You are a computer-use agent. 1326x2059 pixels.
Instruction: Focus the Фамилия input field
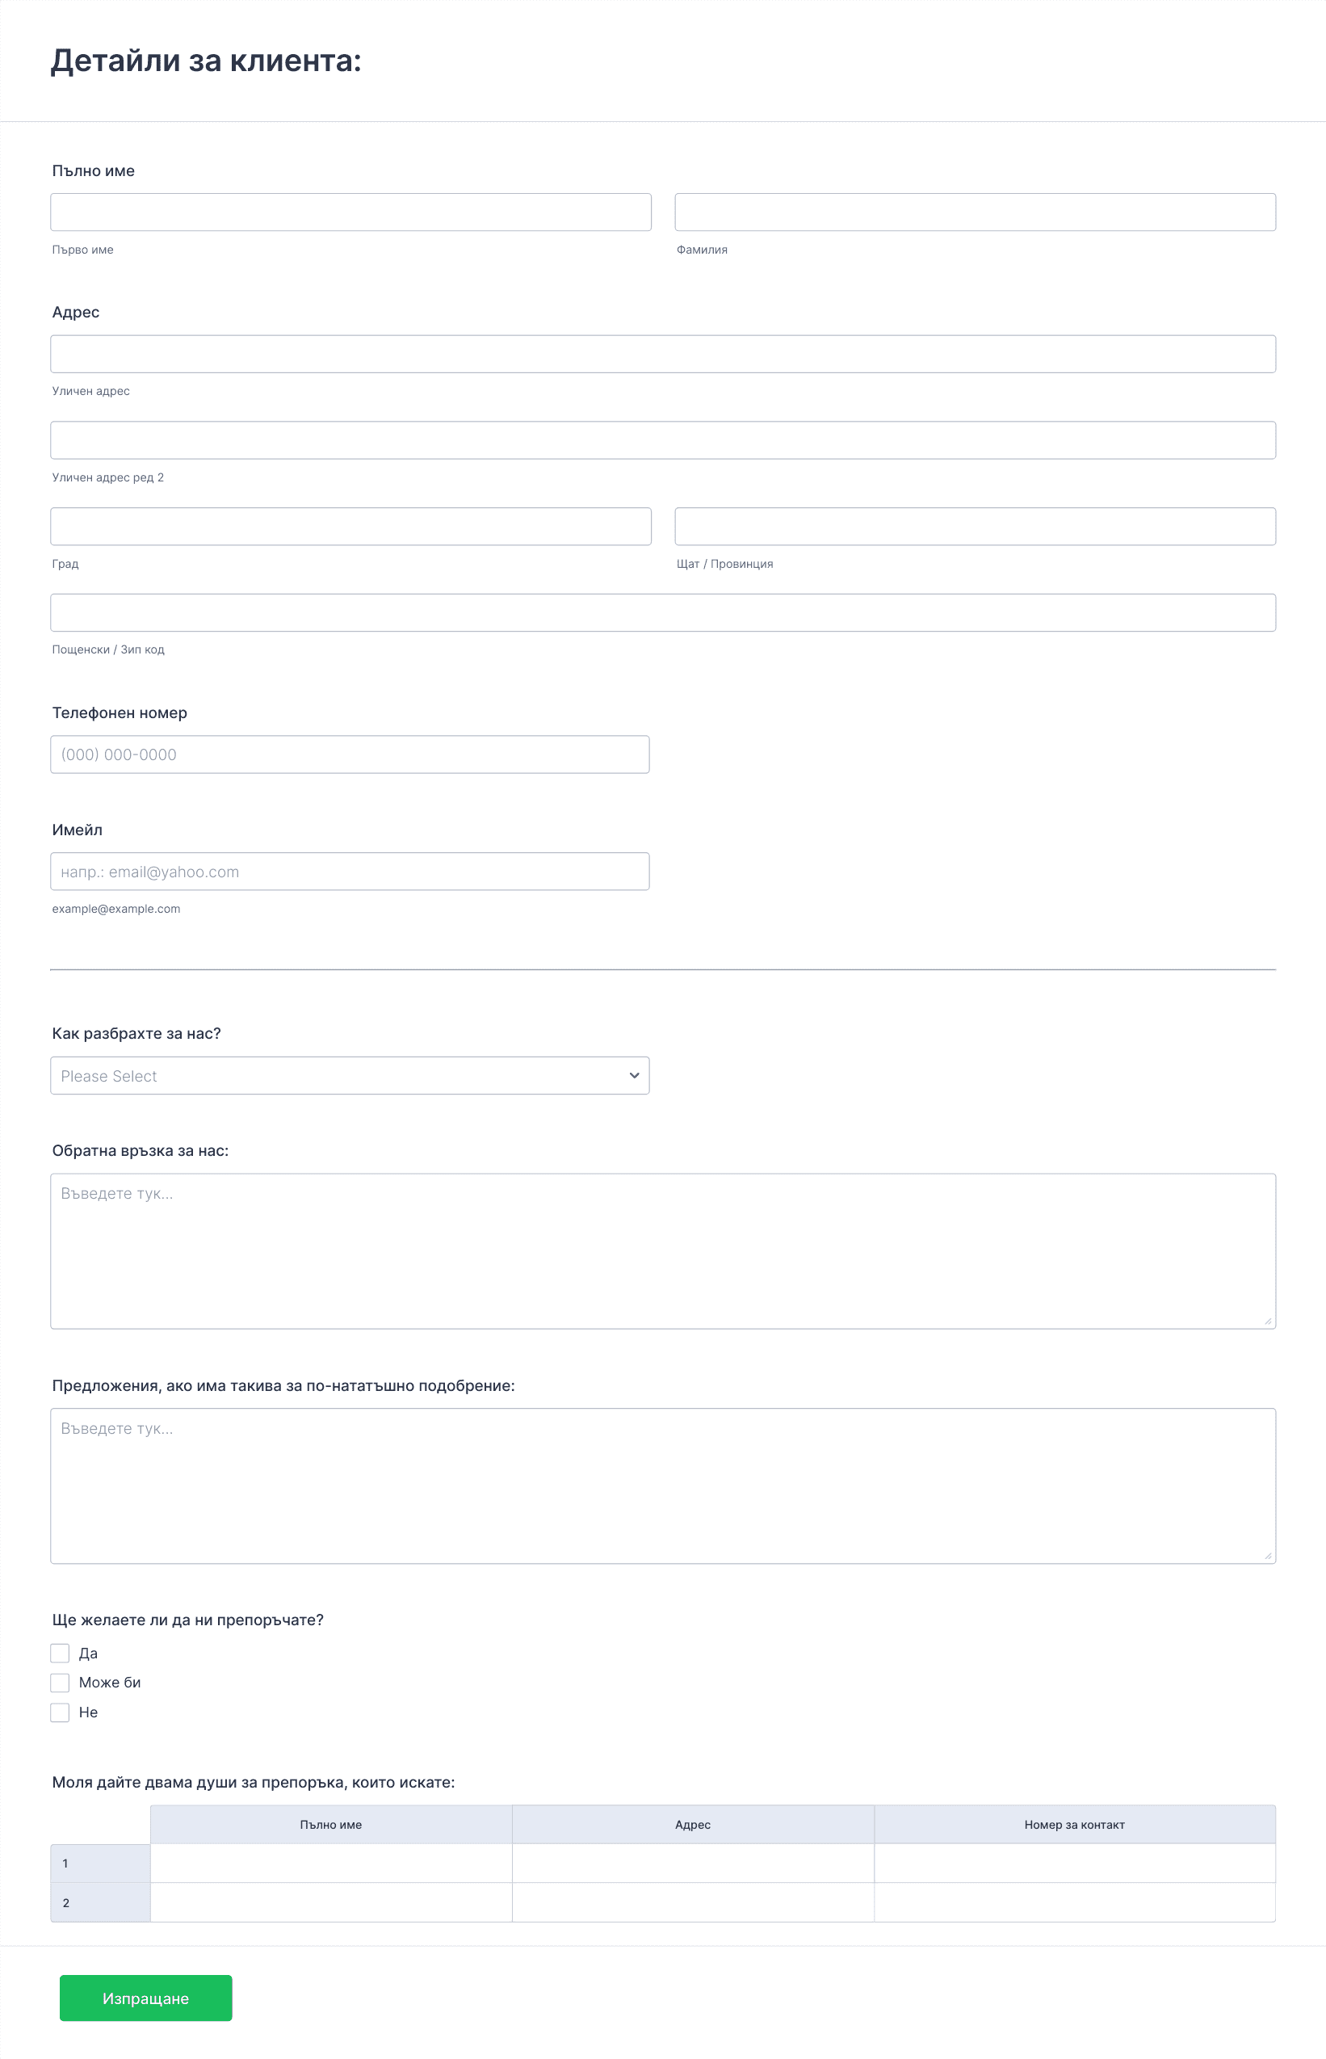click(975, 212)
